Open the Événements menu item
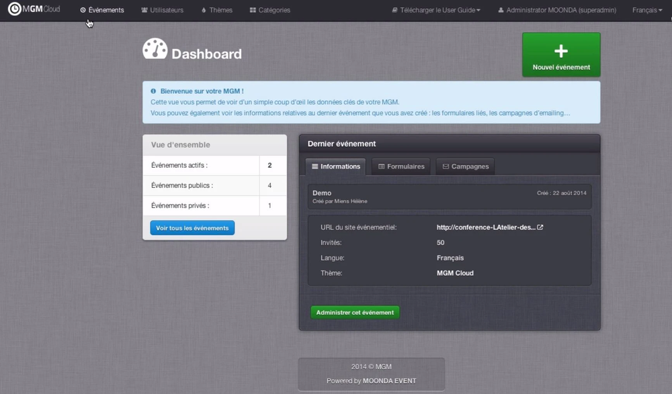This screenshot has height=394, width=672. pos(102,10)
